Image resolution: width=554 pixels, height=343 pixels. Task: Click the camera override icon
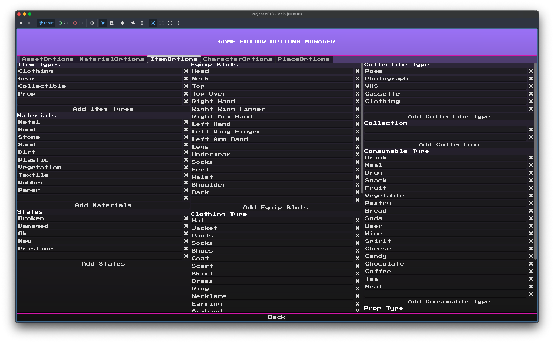pos(133,23)
